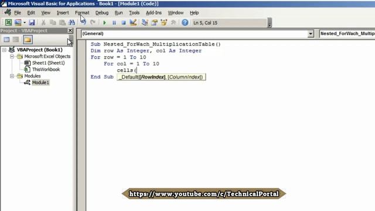Click the VBA icon left of File menu

pyautogui.click(x=8, y=12)
